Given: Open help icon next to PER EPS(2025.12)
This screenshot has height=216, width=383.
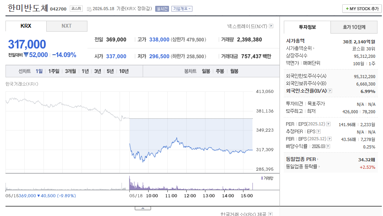Looking at the screenshot, I should pyautogui.click(x=328, y=124).
